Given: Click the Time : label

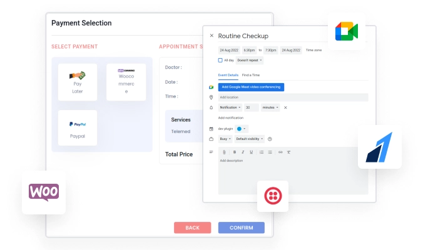Looking at the screenshot, I should (171, 96).
